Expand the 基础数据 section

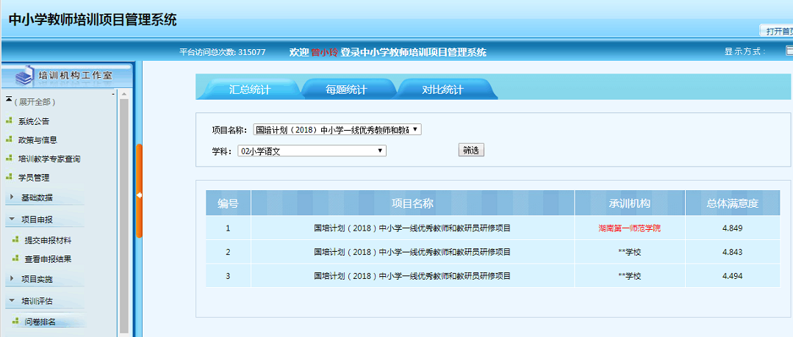pyautogui.click(x=37, y=198)
